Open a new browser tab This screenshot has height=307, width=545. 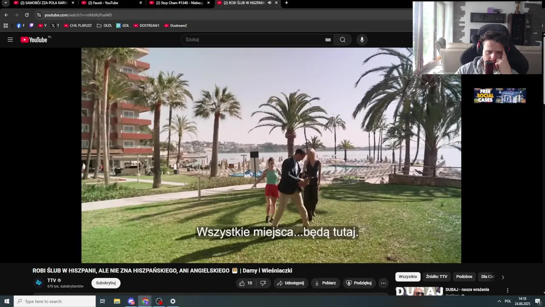pyautogui.click(x=286, y=3)
